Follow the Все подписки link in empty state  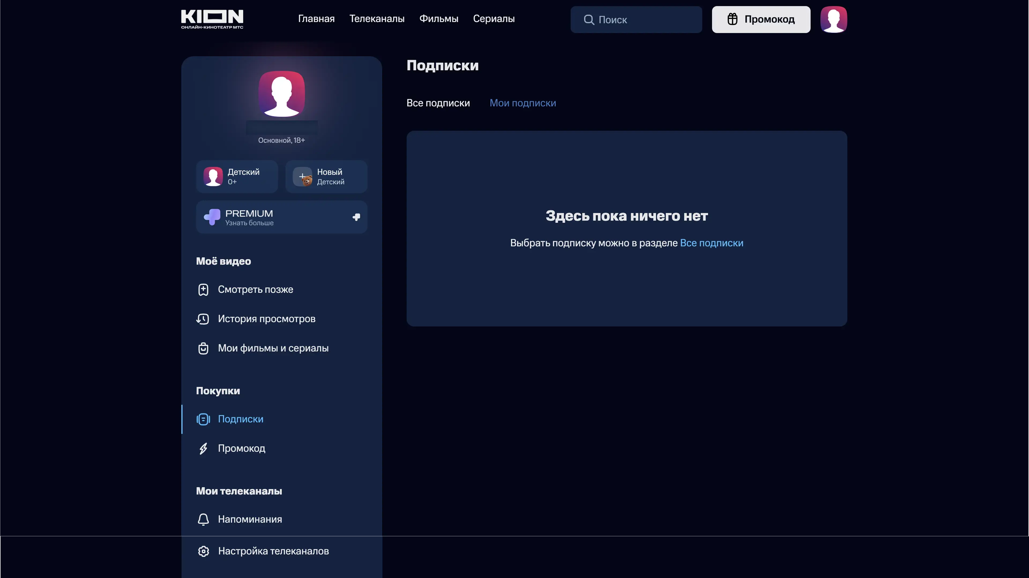coord(711,243)
